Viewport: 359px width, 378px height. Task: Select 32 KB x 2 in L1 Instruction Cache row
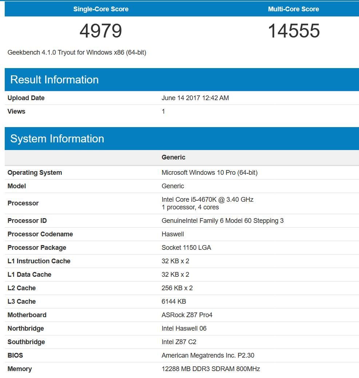175,261
